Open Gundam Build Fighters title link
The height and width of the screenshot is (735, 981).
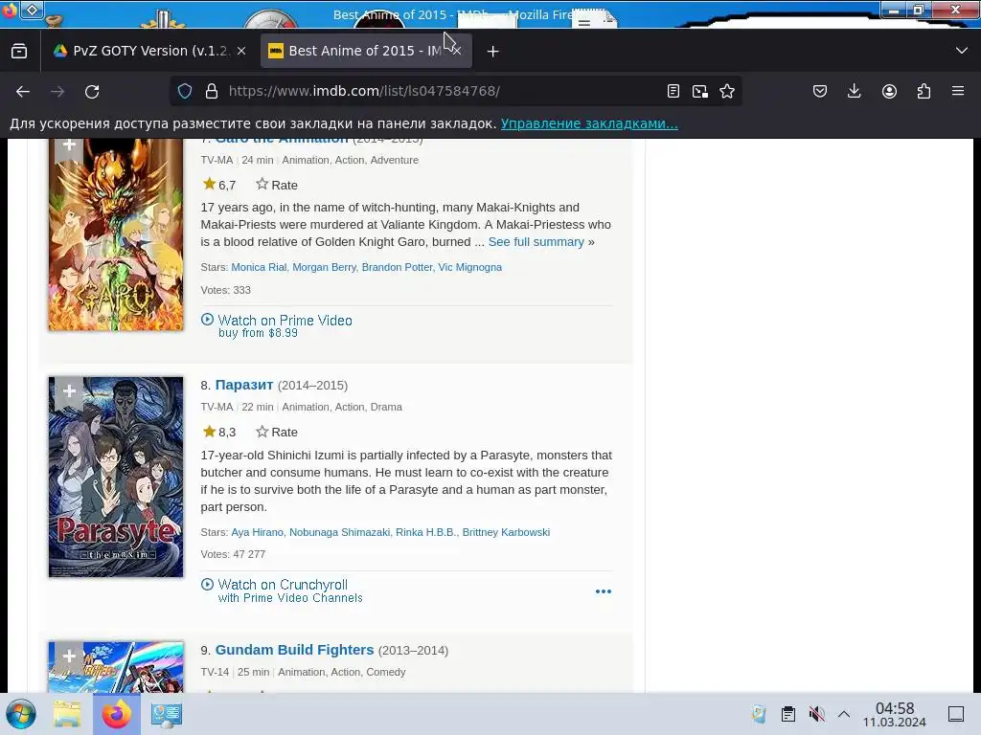[294, 650]
